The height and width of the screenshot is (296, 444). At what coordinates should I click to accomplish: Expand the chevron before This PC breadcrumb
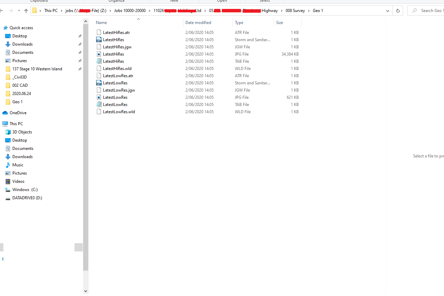point(41,11)
